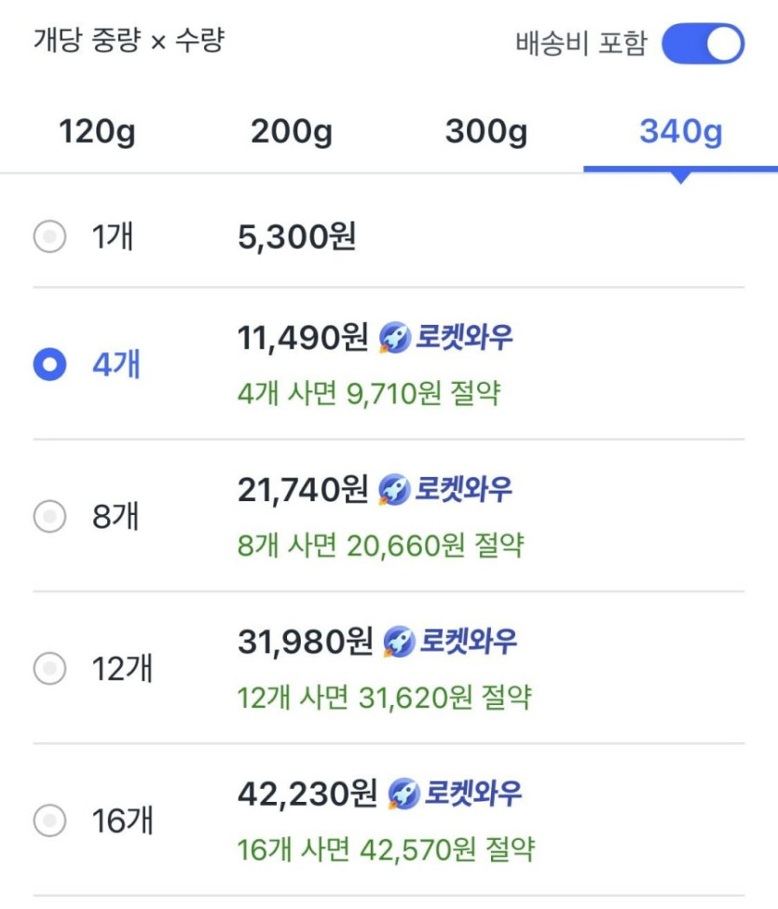Click the 21,740원 price text
The width and height of the screenshot is (778, 909).
coord(304,490)
